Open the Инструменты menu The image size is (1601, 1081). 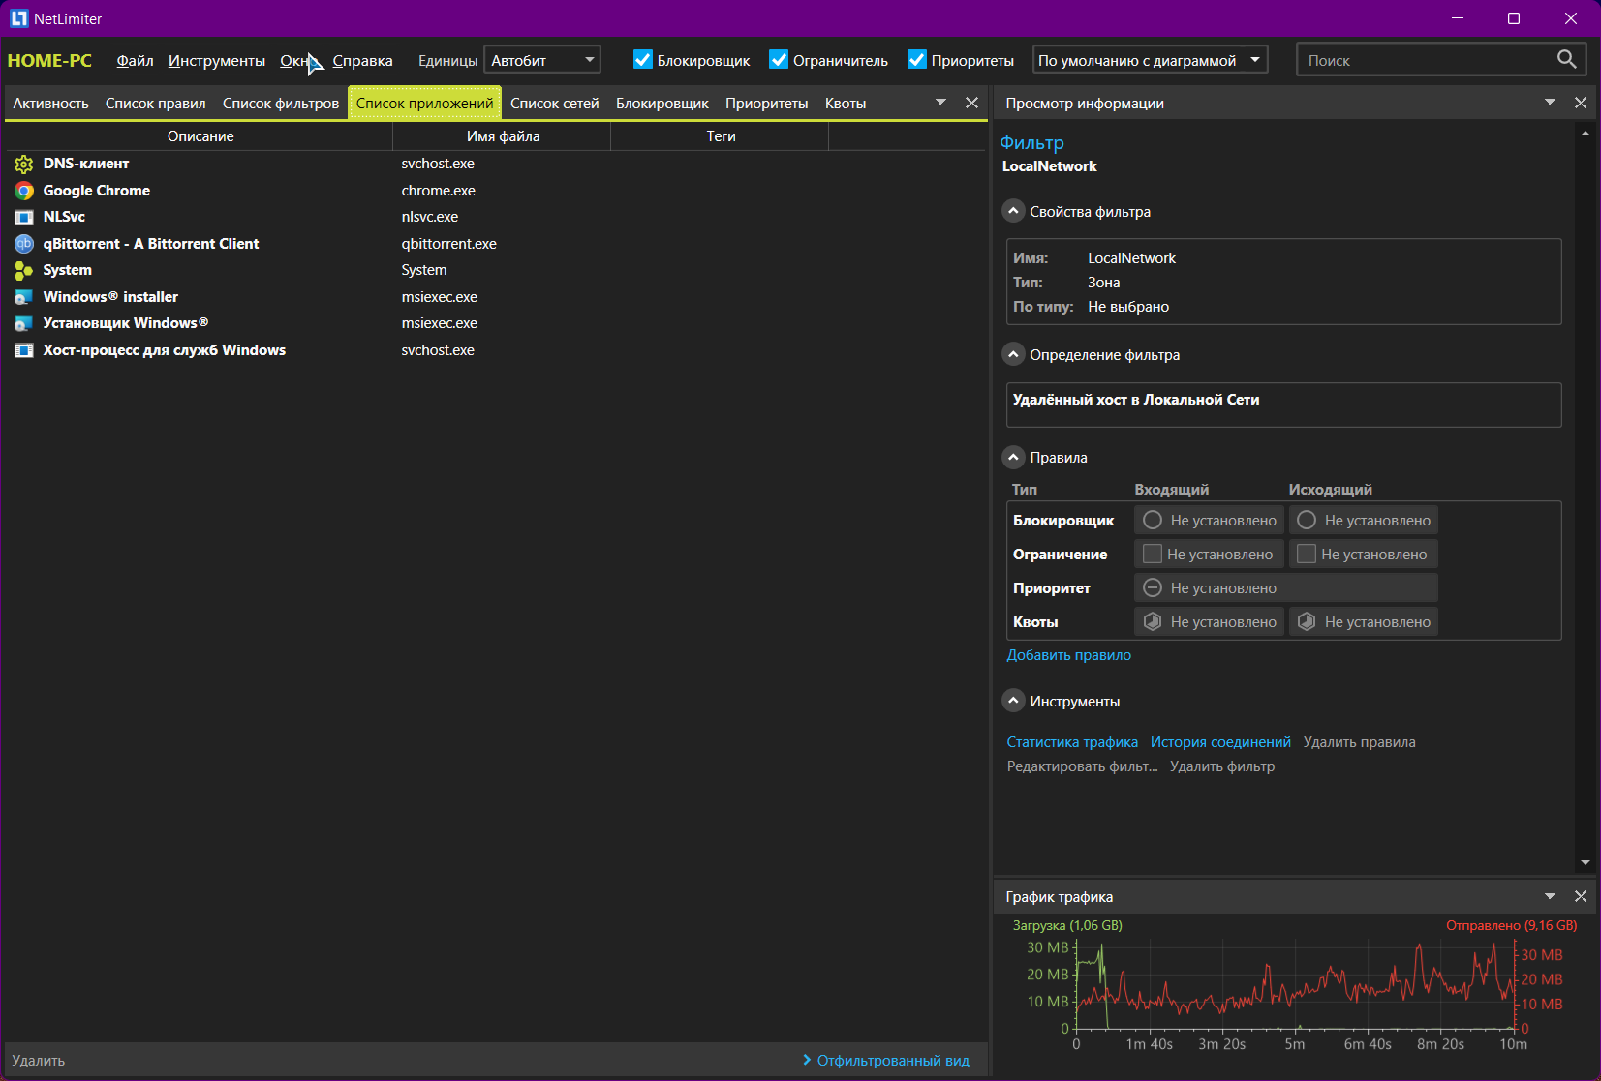point(216,60)
